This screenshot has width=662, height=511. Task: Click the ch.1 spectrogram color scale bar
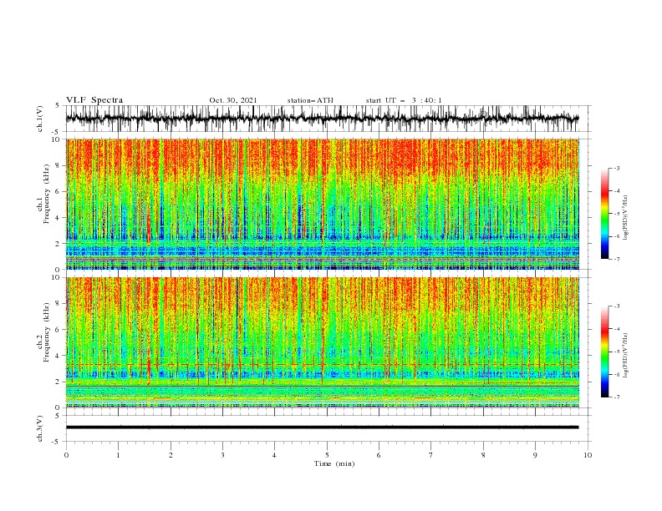click(x=605, y=214)
